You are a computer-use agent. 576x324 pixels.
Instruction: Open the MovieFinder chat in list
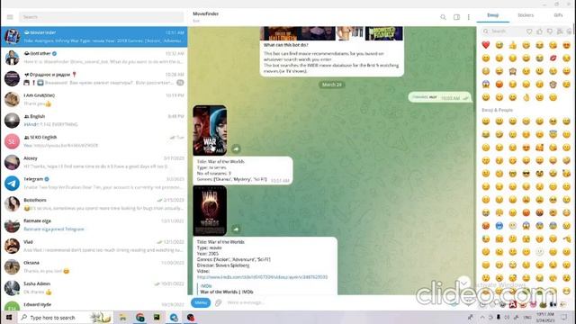coord(94,37)
